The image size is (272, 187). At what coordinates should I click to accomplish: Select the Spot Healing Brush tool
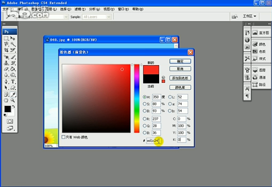6,57
